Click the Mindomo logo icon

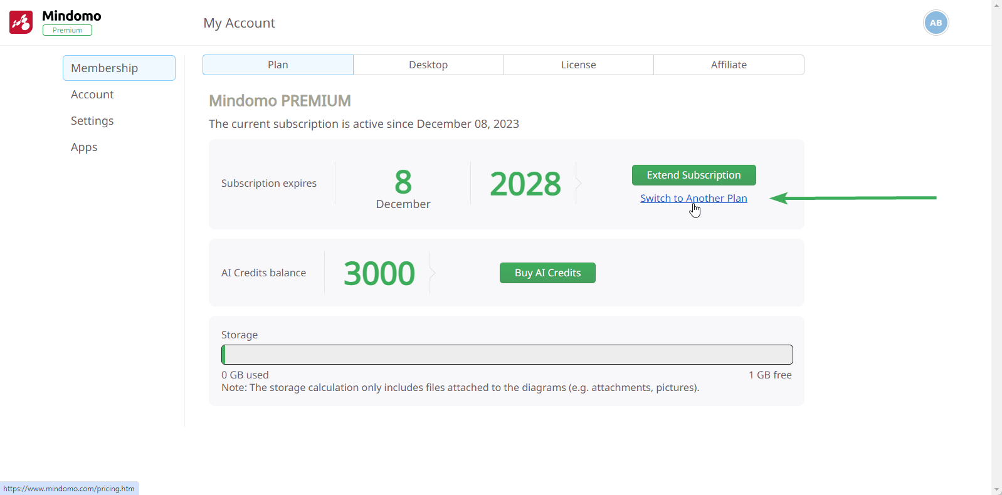[x=21, y=23]
